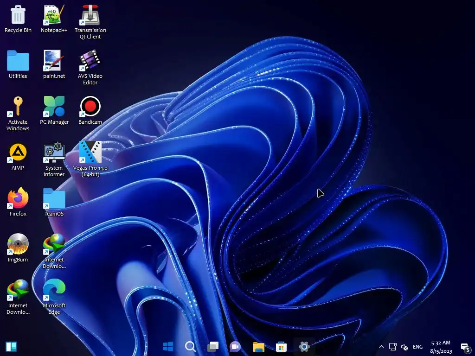Launch the AIMP music player
Viewport: 475px width, 356px height.
pyautogui.click(x=18, y=157)
